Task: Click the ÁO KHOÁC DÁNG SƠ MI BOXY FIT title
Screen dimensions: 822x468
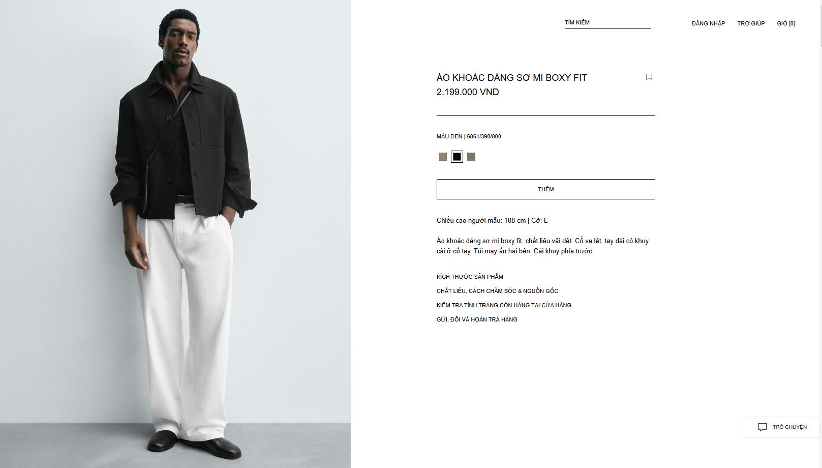Action: [512, 78]
